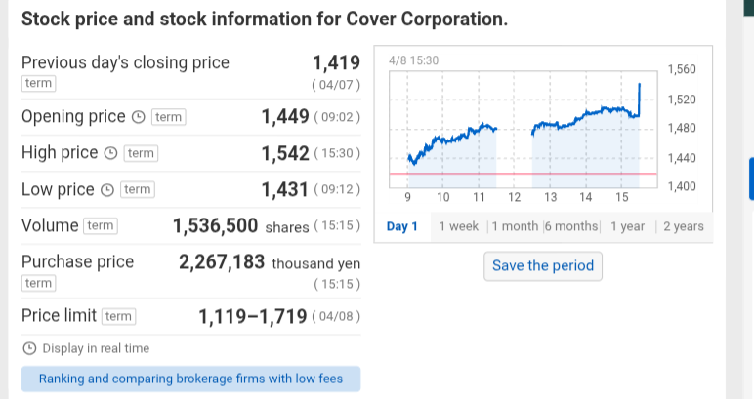Open the term button next to High price
754x399 pixels.
pyautogui.click(x=141, y=153)
